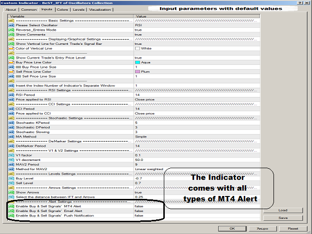Open the Visualization tab
Viewport: 312px width, 234px height.
click(100, 9)
